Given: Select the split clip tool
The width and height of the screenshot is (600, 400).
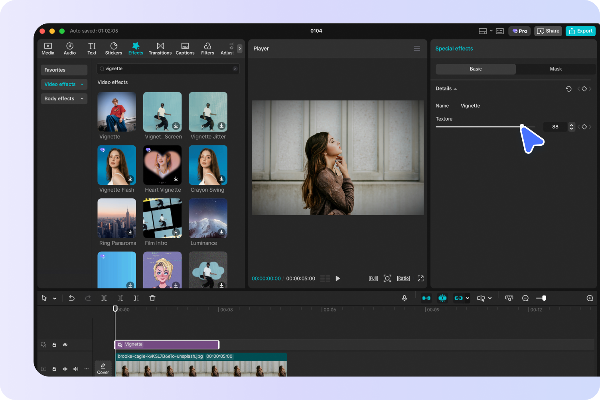Looking at the screenshot, I should tap(104, 298).
